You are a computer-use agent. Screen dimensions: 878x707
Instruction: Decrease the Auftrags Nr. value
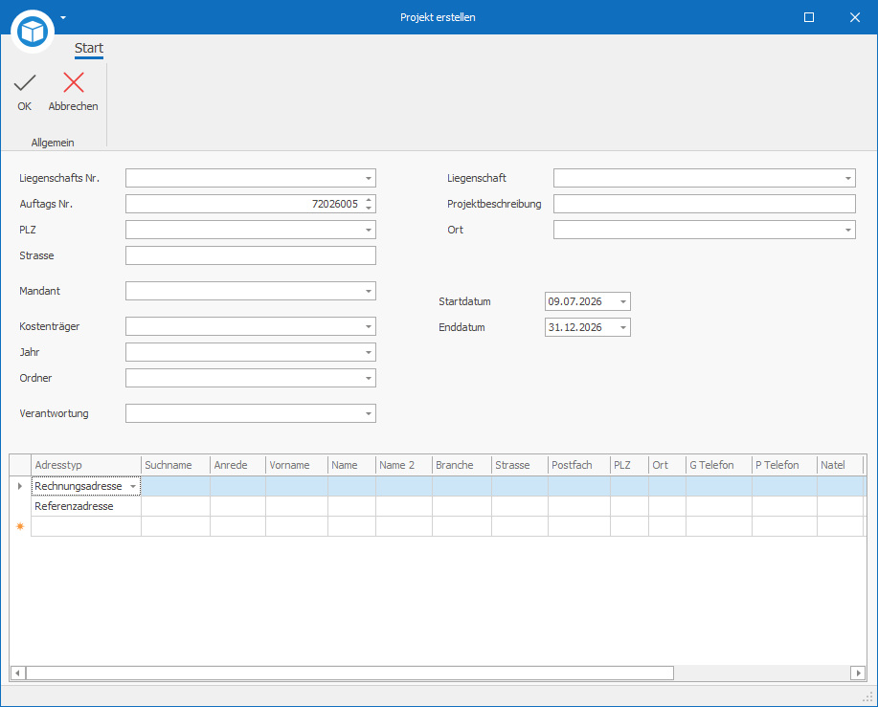(369, 208)
